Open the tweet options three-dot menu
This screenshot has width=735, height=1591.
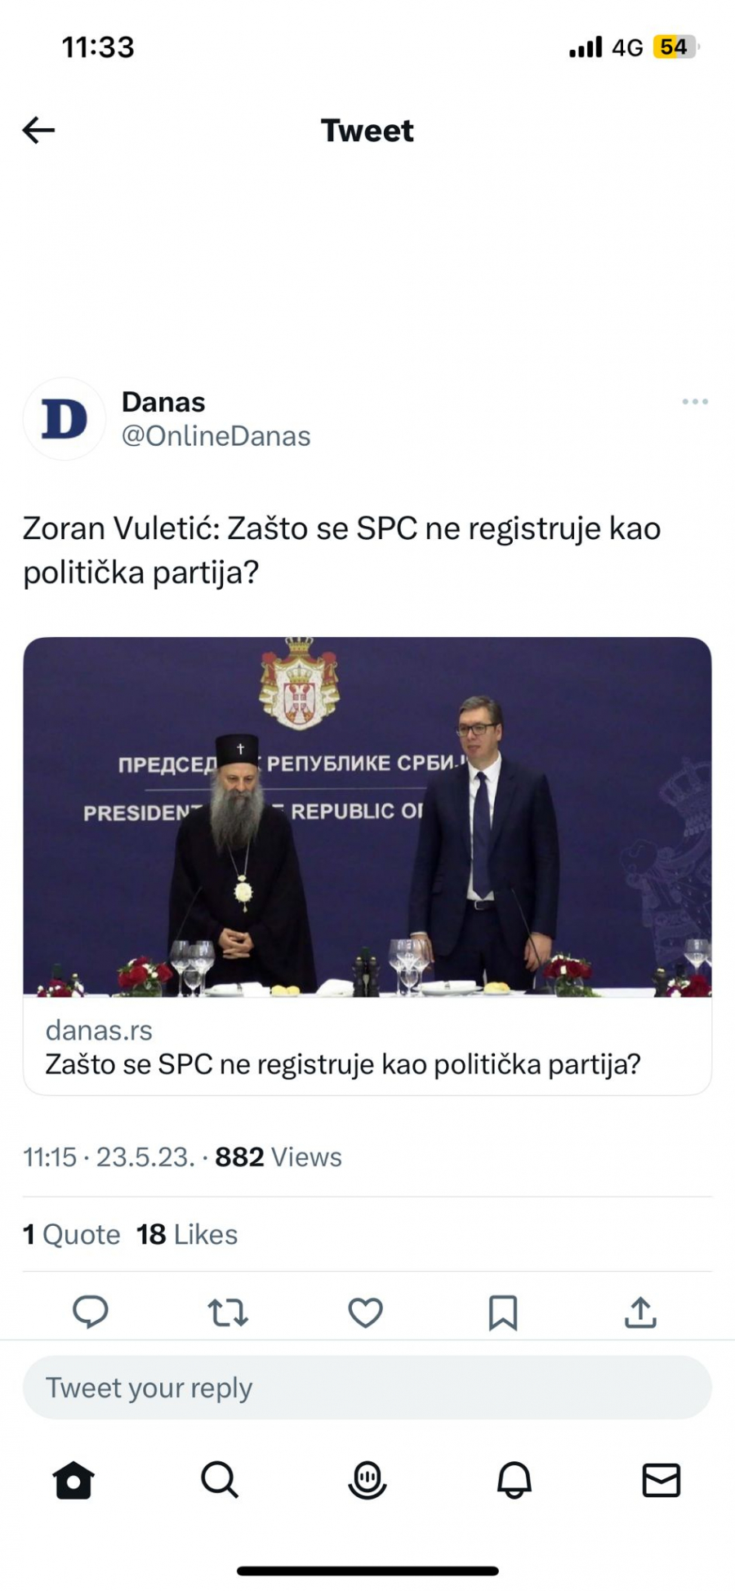pyautogui.click(x=696, y=401)
